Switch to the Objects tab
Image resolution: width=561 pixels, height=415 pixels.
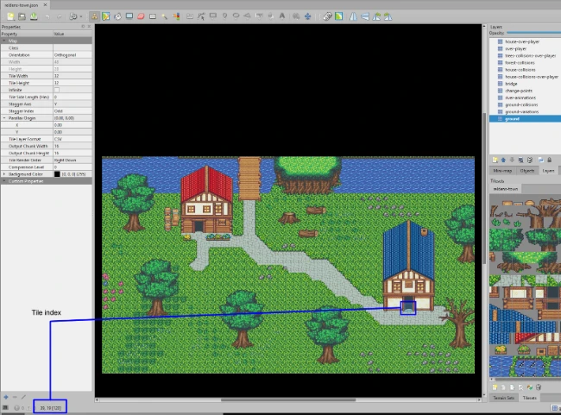click(527, 171)
